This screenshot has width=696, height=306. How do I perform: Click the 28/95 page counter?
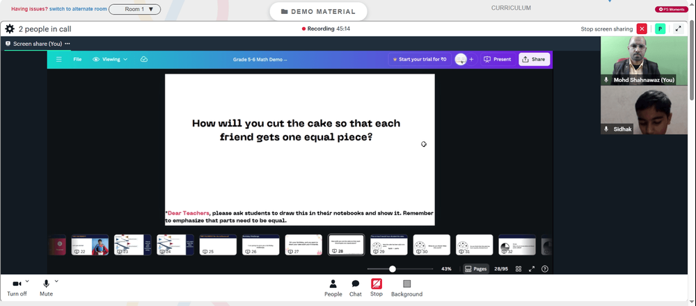(x=501, y=268)
